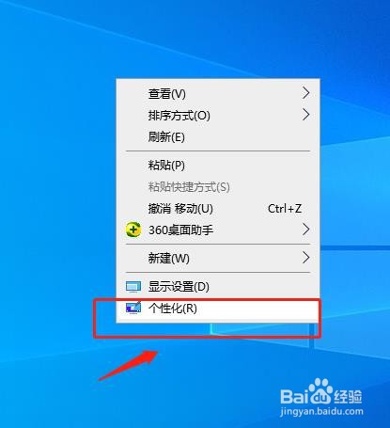Open 新建(W) menu entry
The height and width of the screenshot is (428, 390).
(218, 258)
